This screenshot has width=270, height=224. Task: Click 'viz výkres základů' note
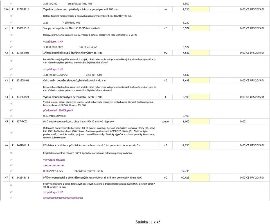point(54,160)
